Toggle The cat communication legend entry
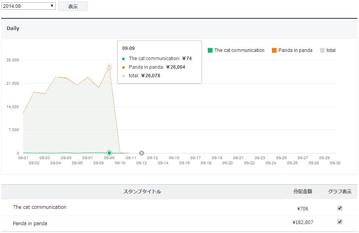The height and width of the screenshot is (233, 359). click(236, 50)
